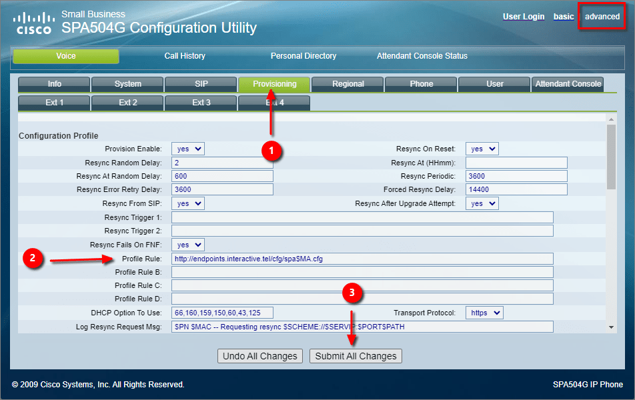Switch to the Regional tab
The image size is (635, 400).
(347, 84)
